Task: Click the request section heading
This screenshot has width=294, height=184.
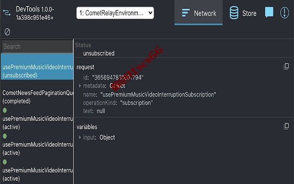Action: pos(85,67)
